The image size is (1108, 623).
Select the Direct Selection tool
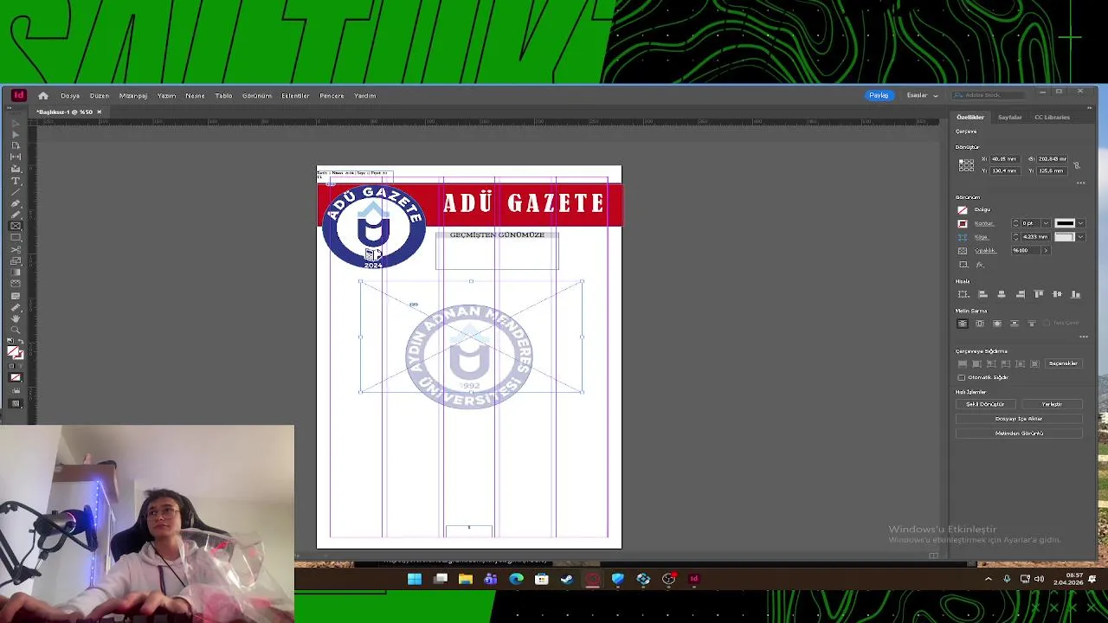16,135
